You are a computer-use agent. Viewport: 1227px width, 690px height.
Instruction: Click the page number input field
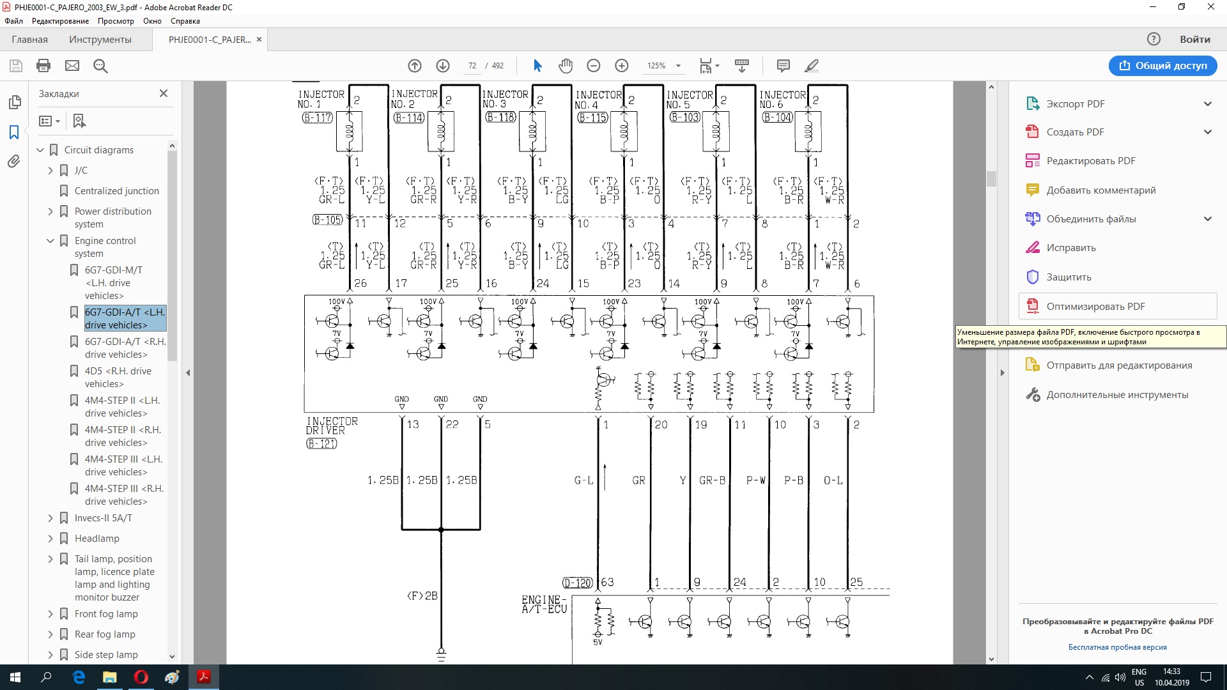[x=472, y=66]
